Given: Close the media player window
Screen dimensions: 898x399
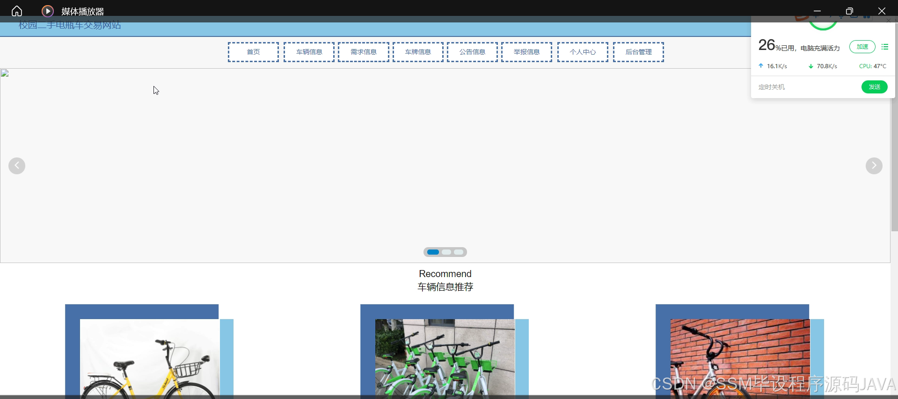Looking at the screenshot, I should 882,11.
